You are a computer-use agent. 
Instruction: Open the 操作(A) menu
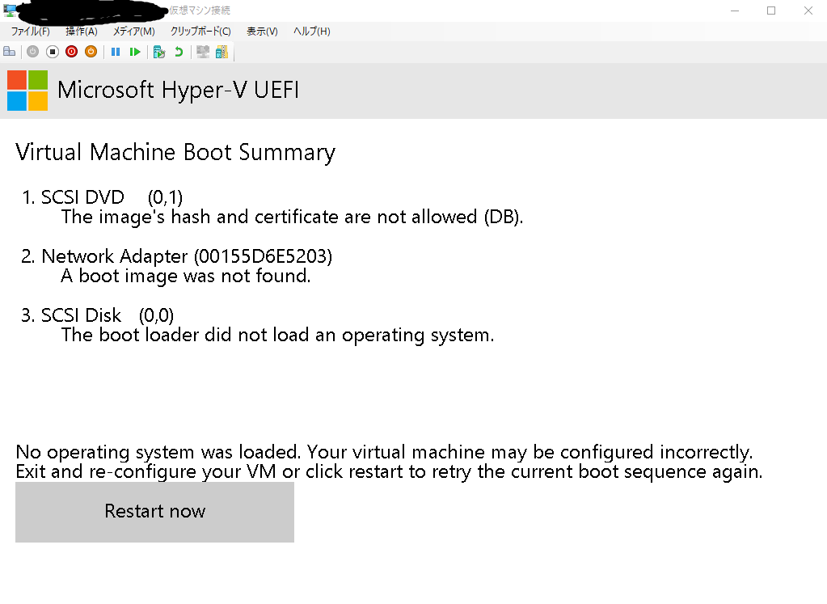(81, 31)
